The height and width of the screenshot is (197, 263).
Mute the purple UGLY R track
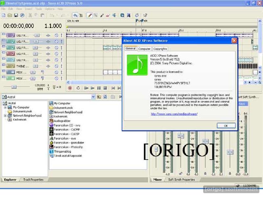tap(57, 35)
